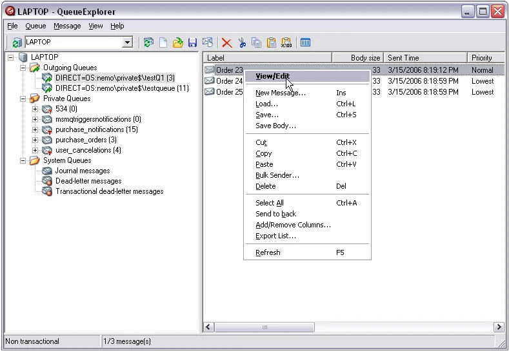Click the Bulk Sender x100 icon

(286, 43)
